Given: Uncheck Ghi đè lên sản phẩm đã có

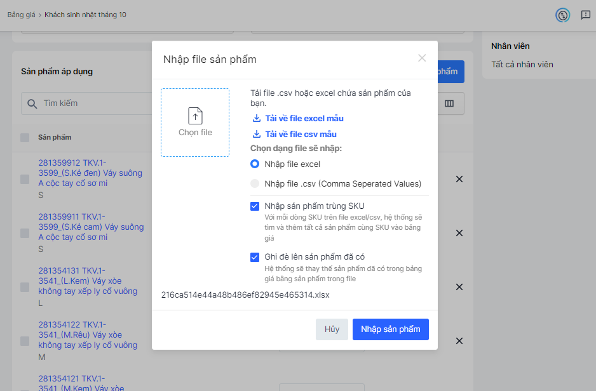Looking at the screenshot, I should [255, 257].
